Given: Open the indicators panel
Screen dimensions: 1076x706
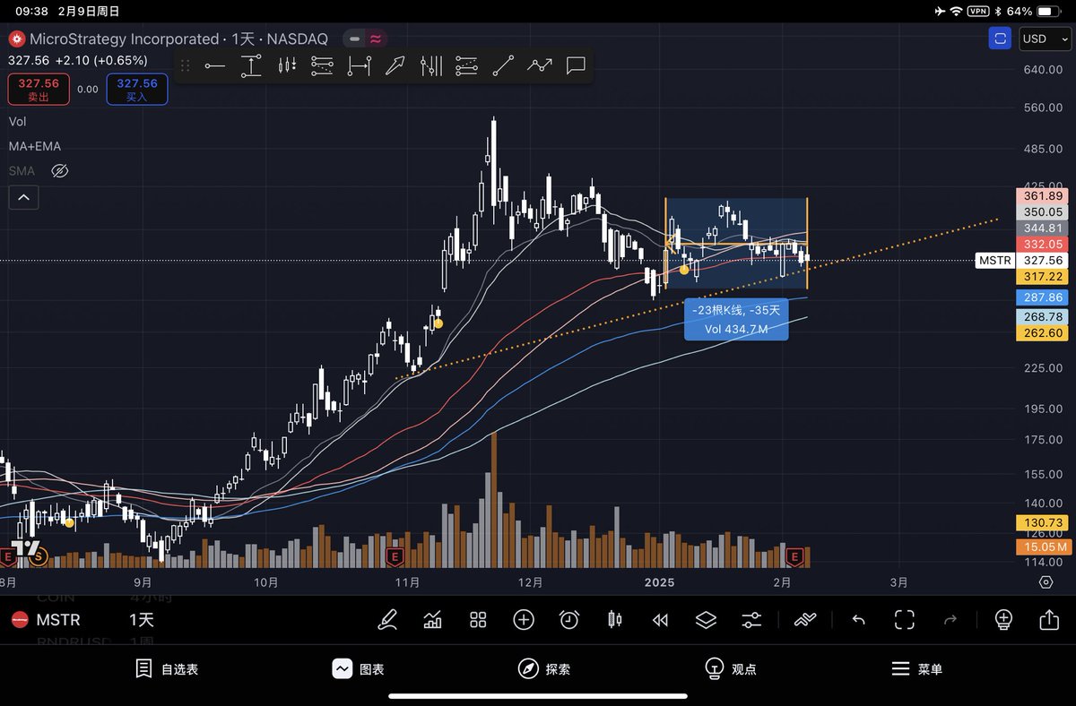Looking at the screenshot, I should [432, 620].
